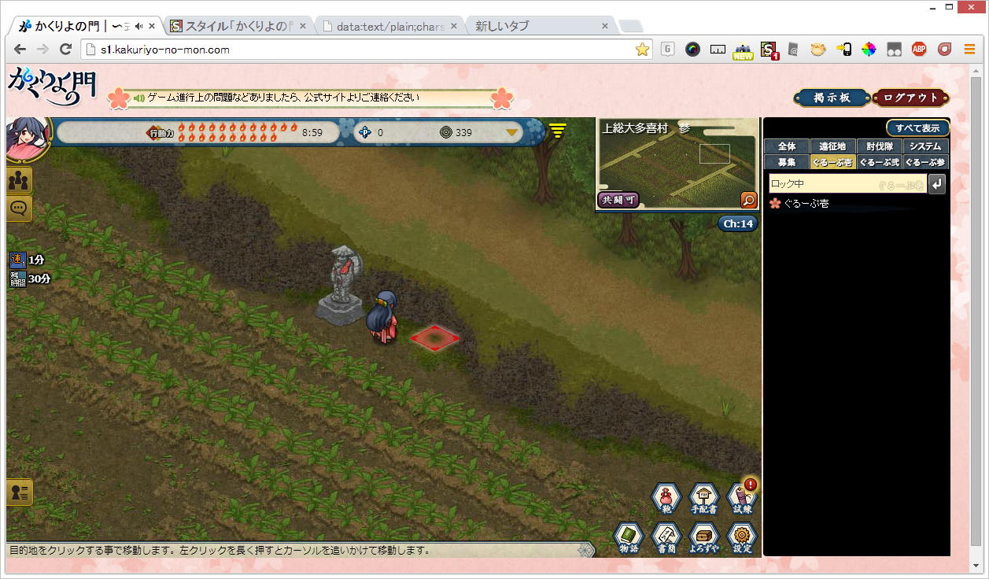Click the camera lens extension icon
The height and width of the screenshot is (579, 989).
click(692, 49)
